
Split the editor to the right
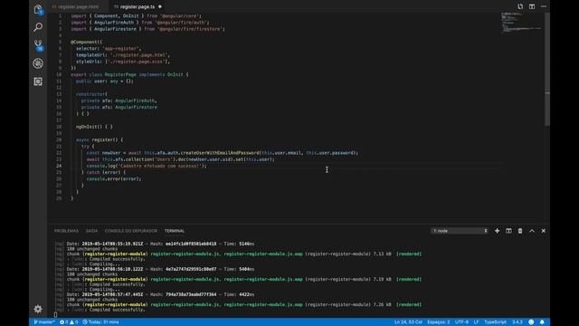tap(532, 6)
